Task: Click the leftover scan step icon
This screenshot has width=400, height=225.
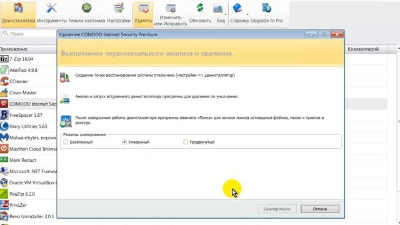Action: coord(66,121)
